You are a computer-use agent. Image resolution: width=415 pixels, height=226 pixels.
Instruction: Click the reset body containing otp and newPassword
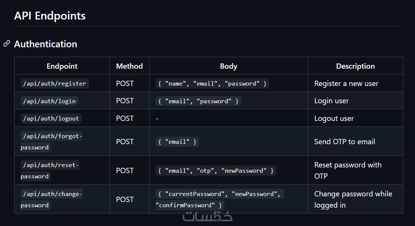tap(216, 170)
